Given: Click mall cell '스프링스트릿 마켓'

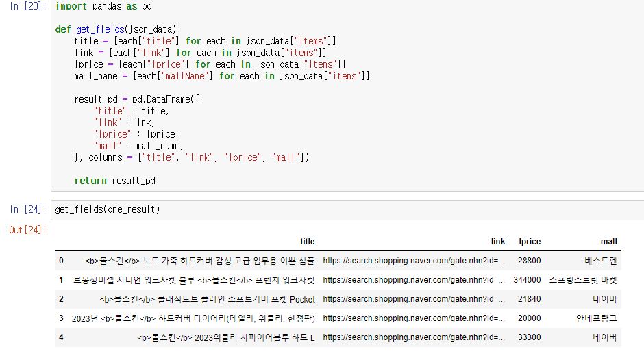Looking at the screenshot, I should [x=583, y=281].
